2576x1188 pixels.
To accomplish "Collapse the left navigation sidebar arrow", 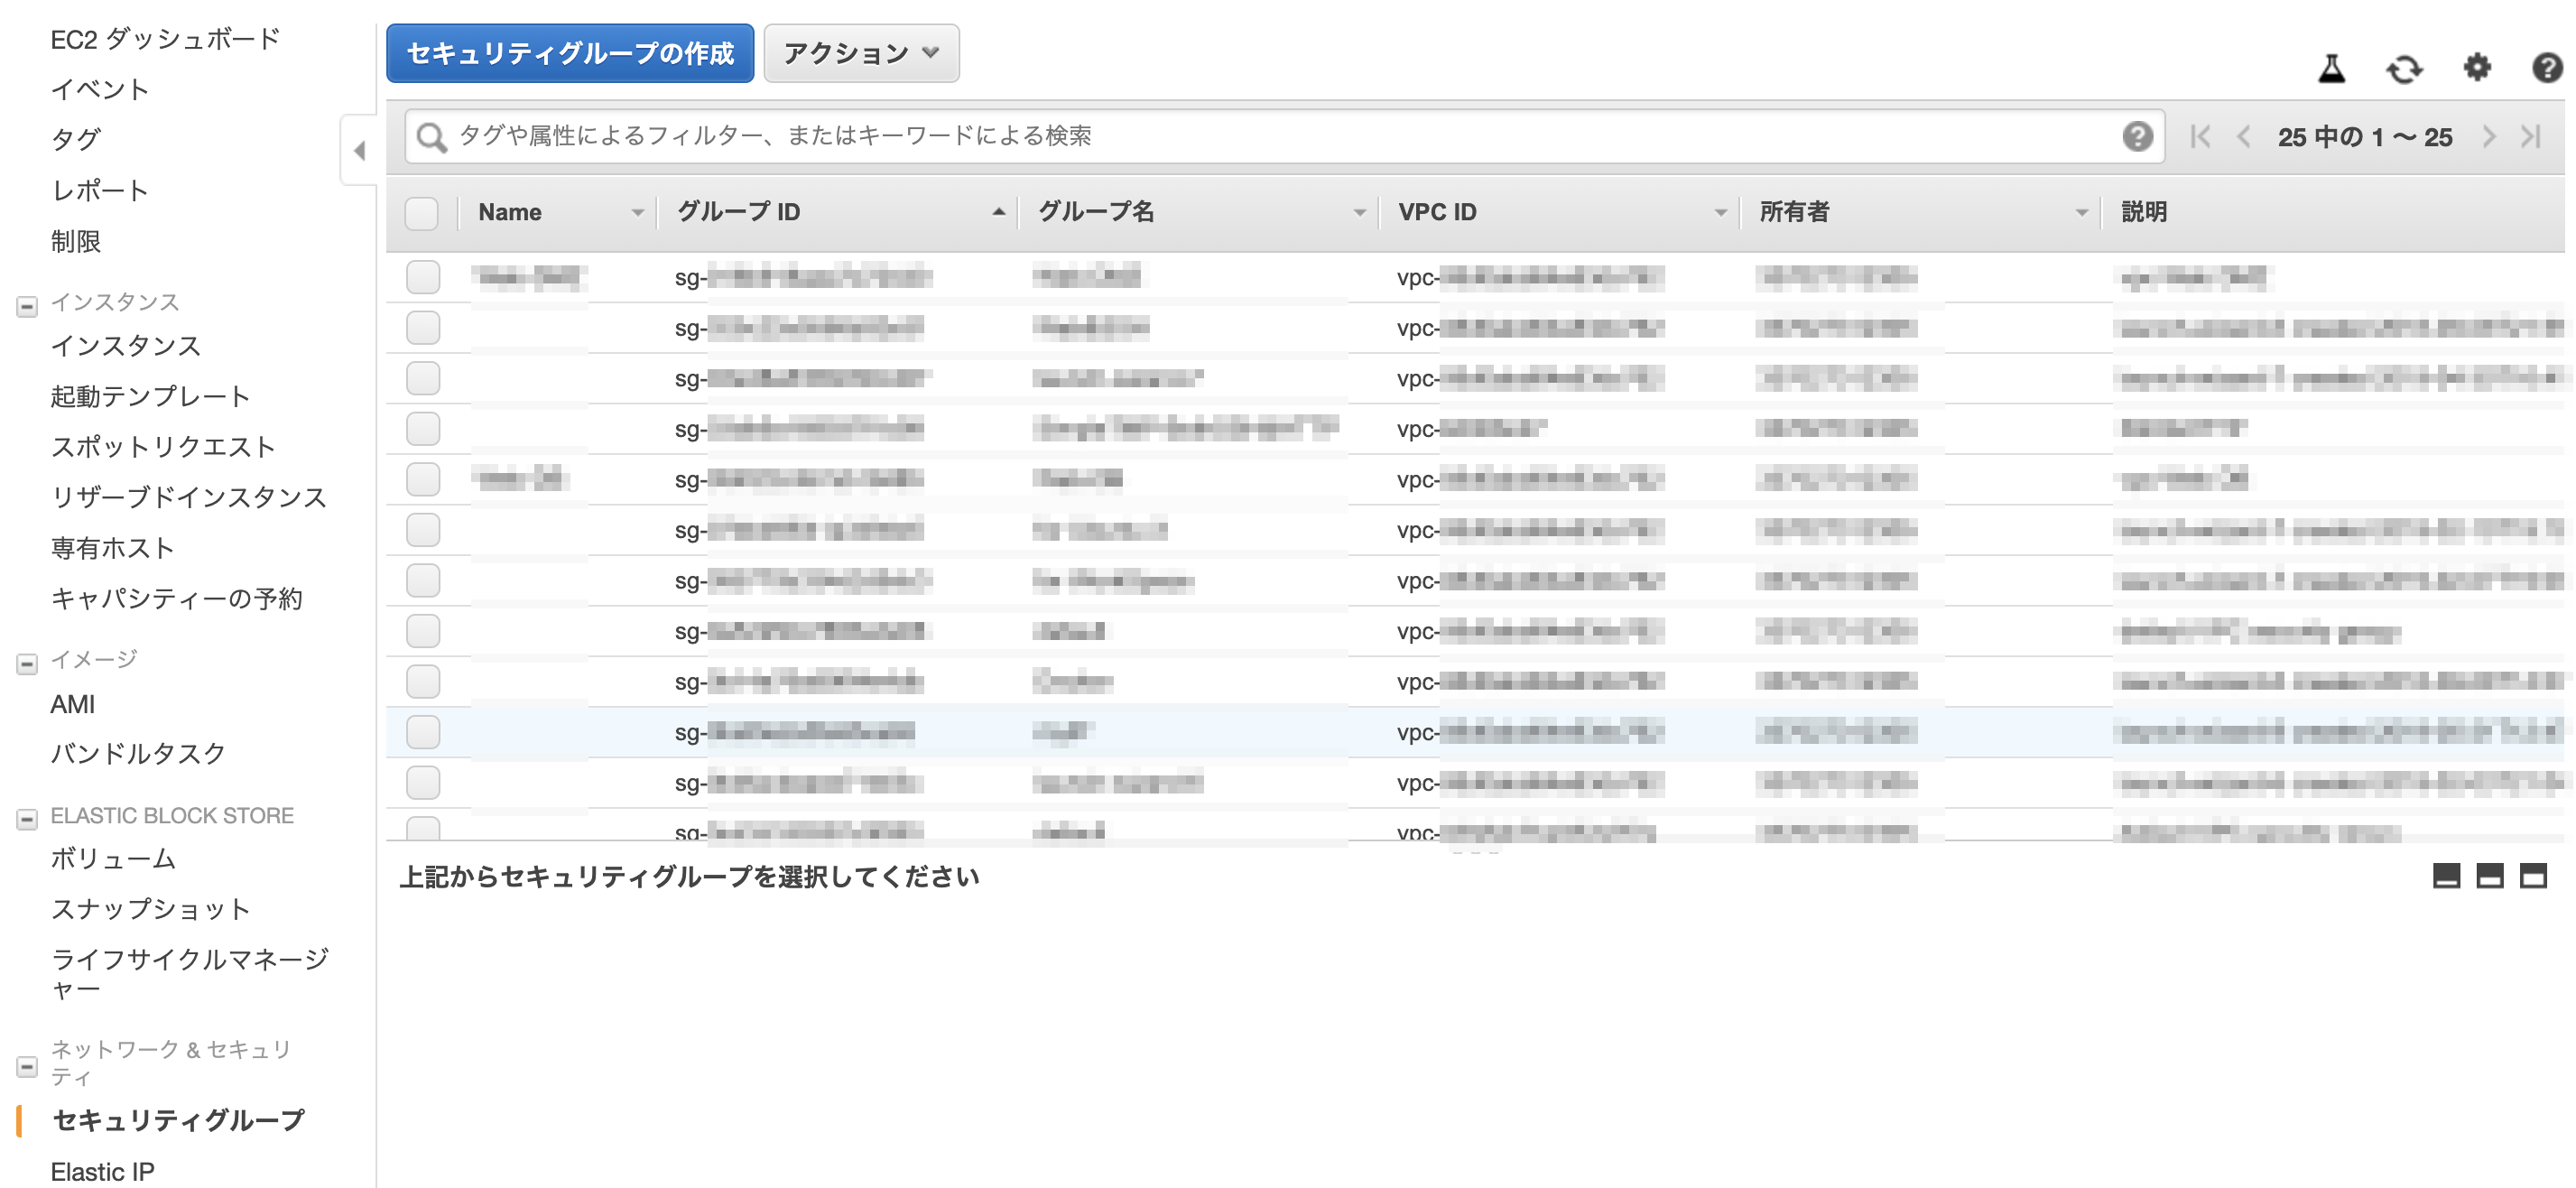I will (360, 151).
